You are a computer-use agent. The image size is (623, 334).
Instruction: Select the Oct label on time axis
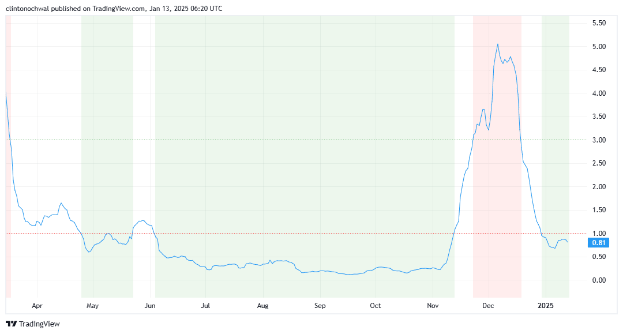tap(376, 305)
